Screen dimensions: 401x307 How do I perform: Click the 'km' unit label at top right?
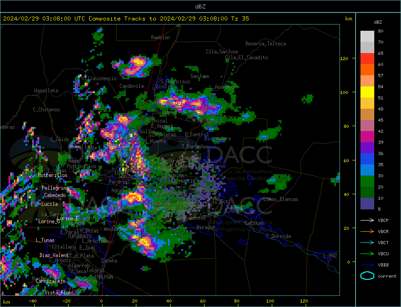point(348,19)
